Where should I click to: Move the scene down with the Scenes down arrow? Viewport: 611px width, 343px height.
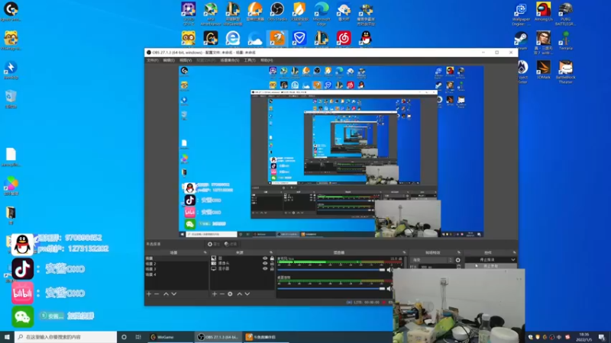(x=174, y=294)
